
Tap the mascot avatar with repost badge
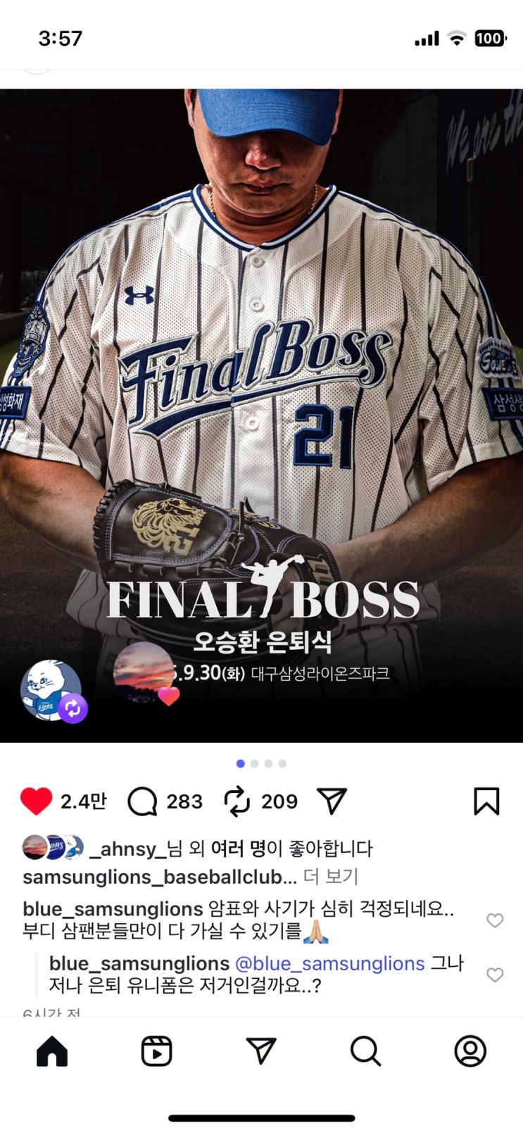[52, 691]
